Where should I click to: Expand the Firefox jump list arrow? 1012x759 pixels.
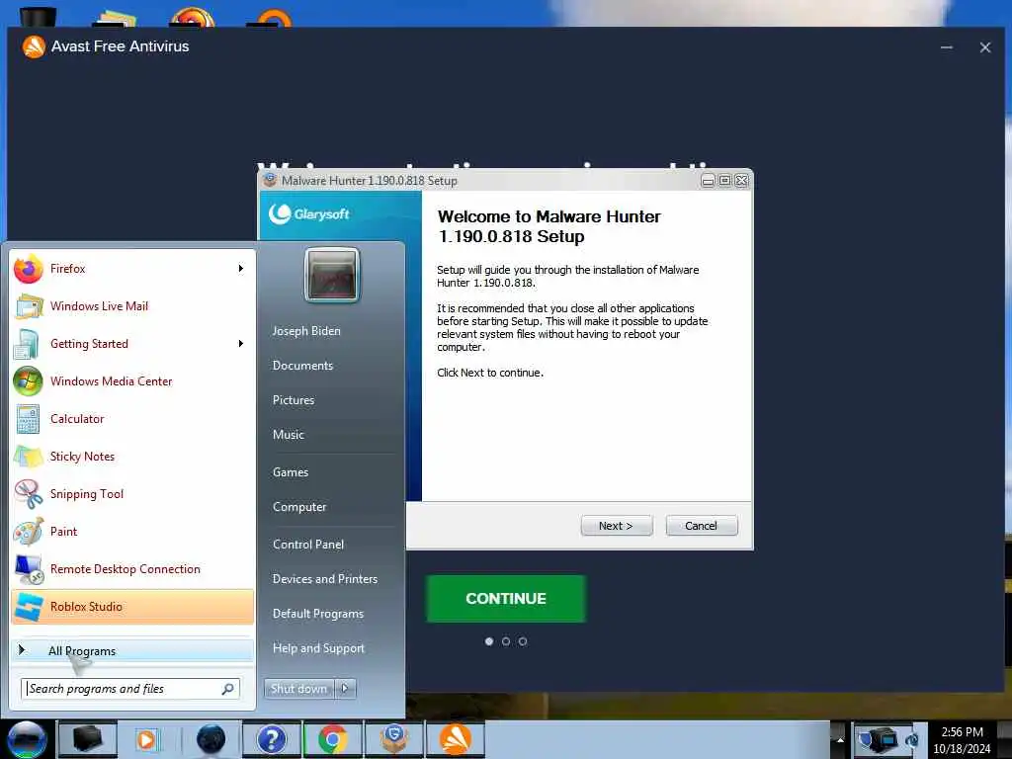click(x=241, y=269)
